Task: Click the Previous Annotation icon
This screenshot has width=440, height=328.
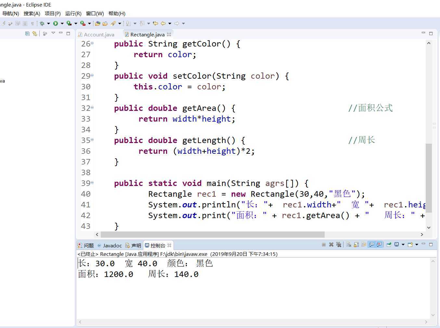Action: [142, 23]
